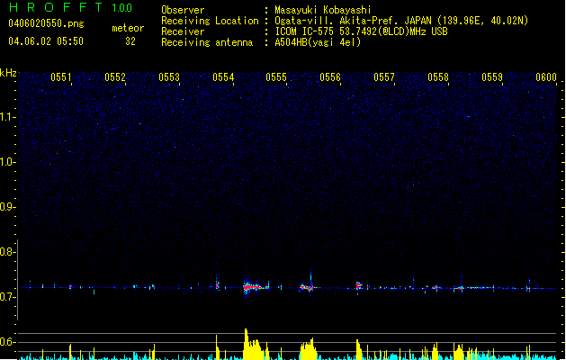Screen dimensions: 566x360
Task: Click the HROFFT 1.0.0 title text
Action: click(x=71, y=7)
